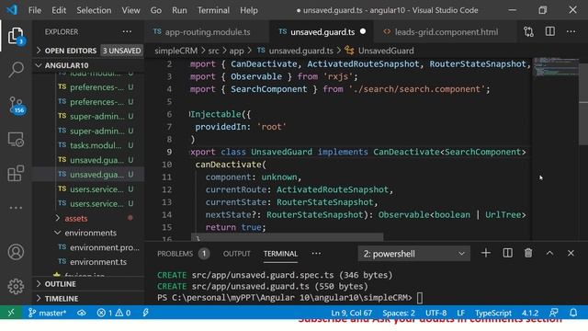Open errors and warnings status indicator

point(114,313)
